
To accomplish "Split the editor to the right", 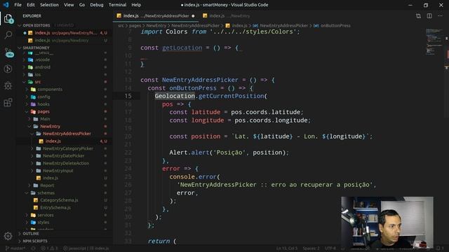I will (429, 16).
